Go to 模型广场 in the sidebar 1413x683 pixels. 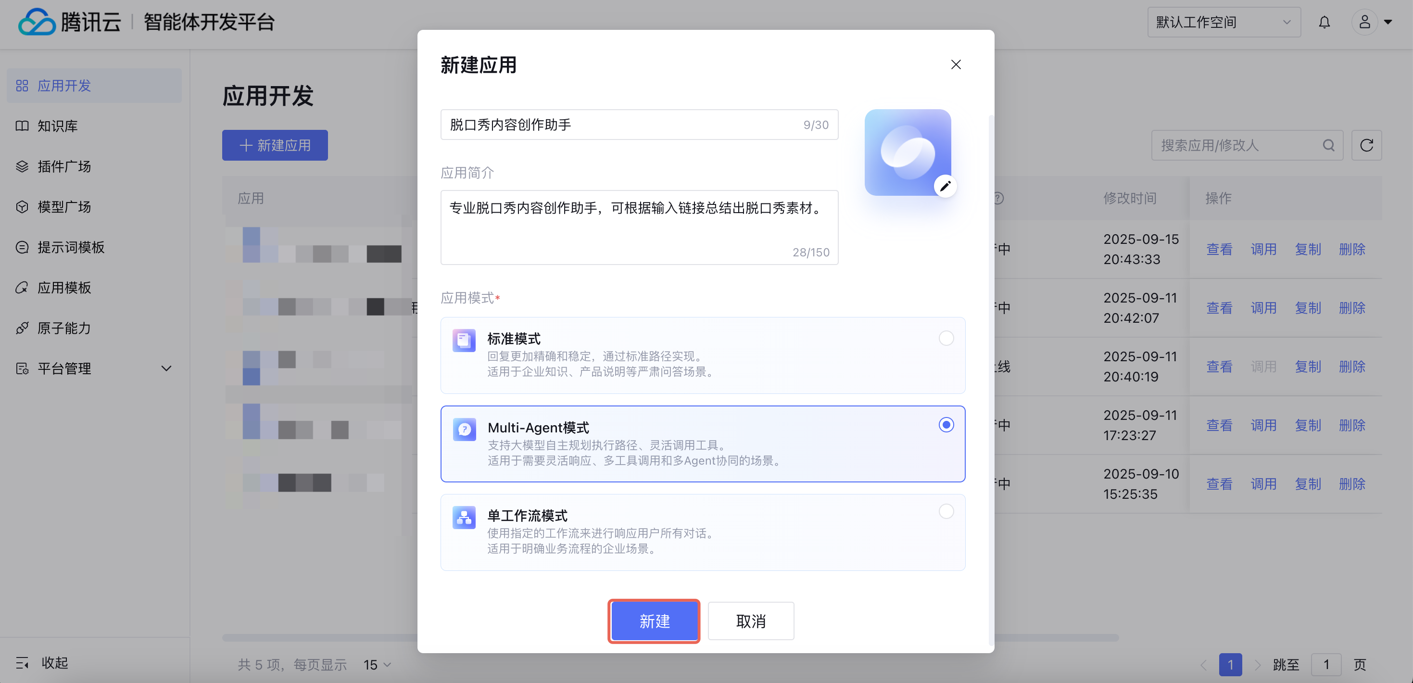(64, 207)
